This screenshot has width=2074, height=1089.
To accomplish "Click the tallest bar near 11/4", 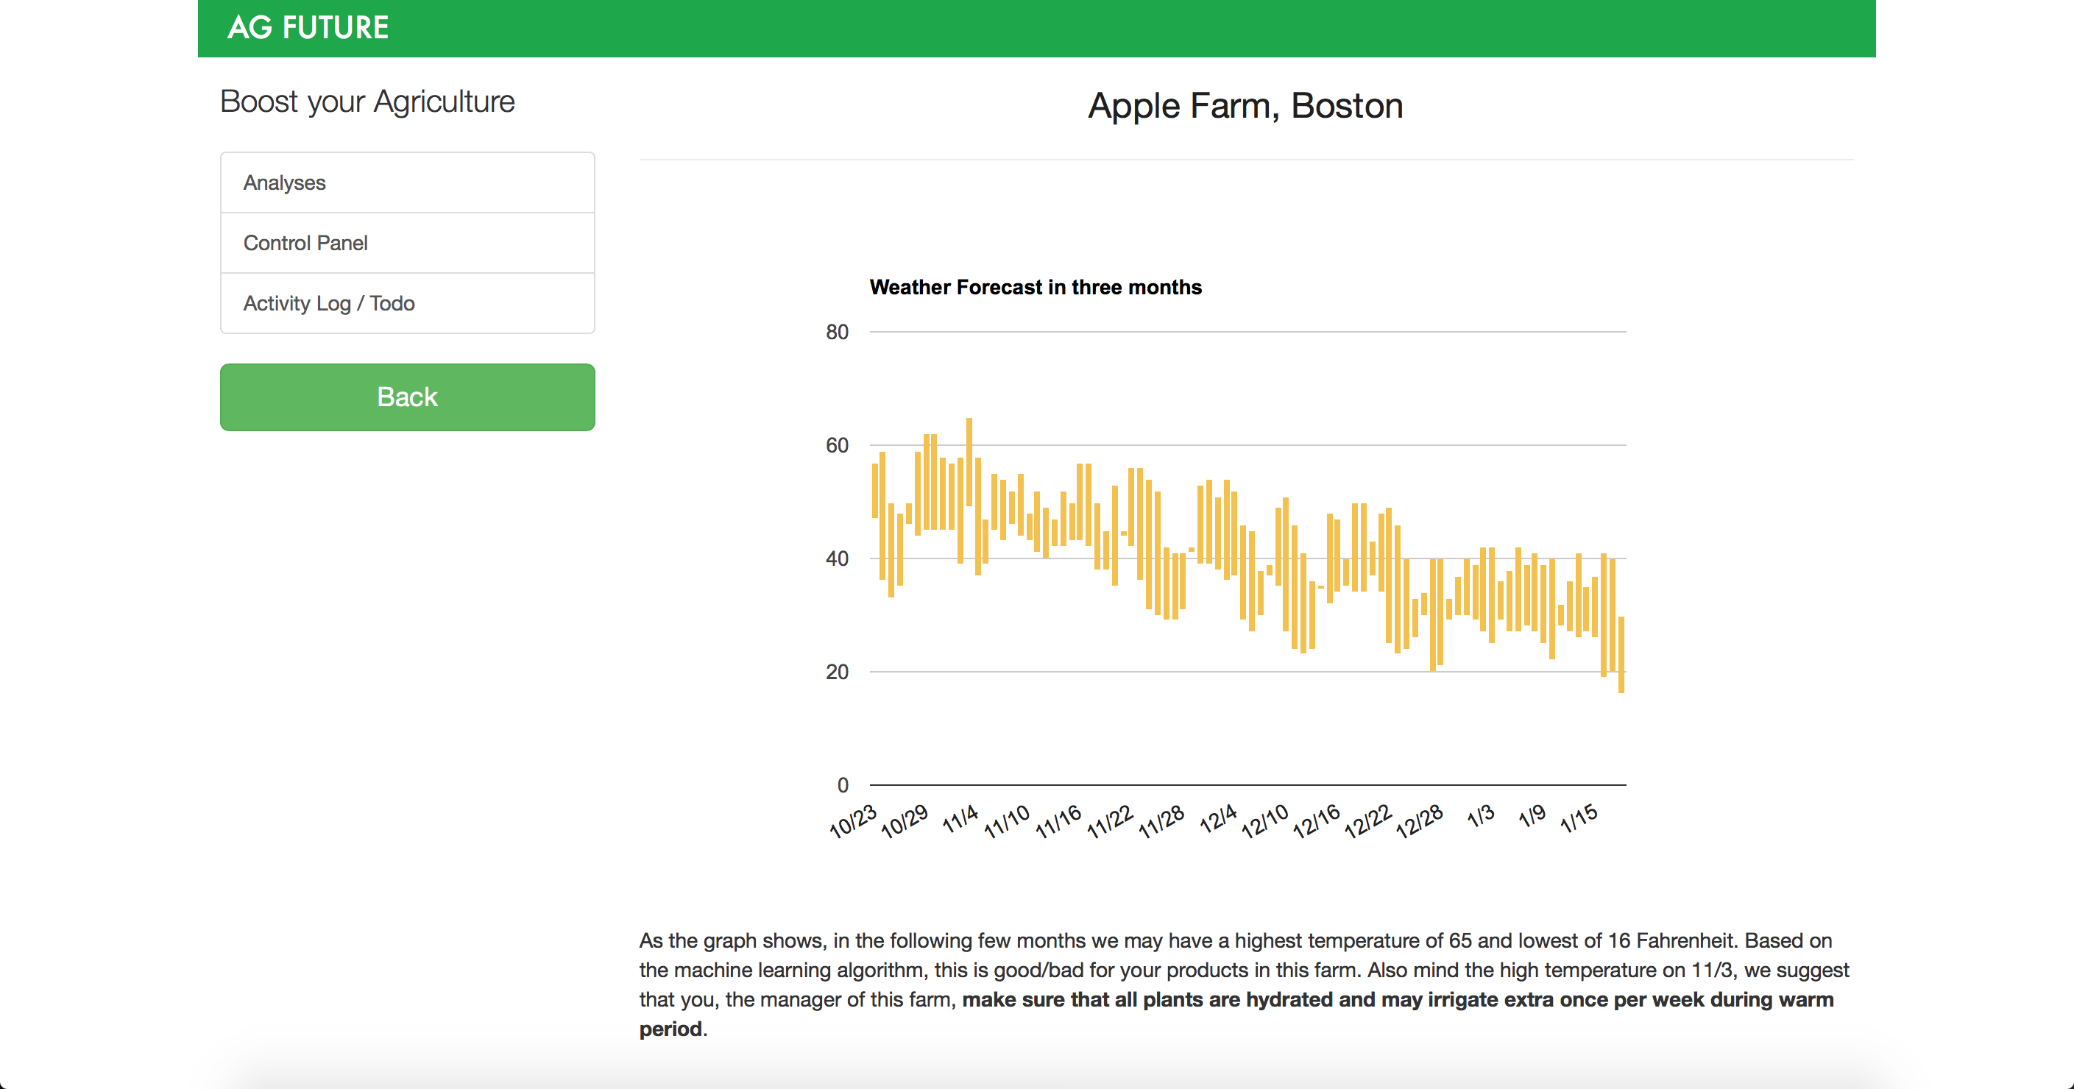I will (x=969, y=461).
